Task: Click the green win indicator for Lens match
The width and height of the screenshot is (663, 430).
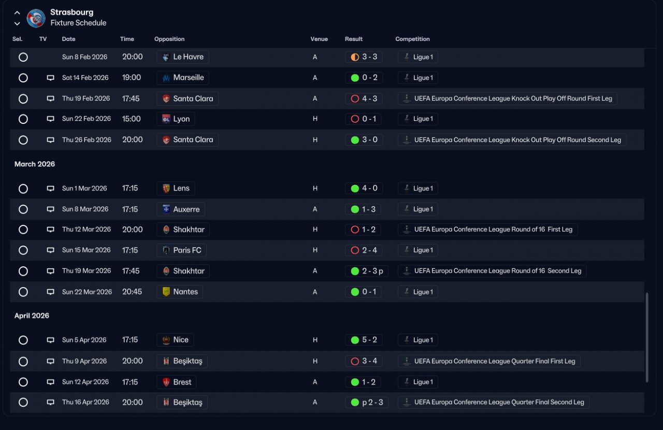Action: tap(355, 189)
